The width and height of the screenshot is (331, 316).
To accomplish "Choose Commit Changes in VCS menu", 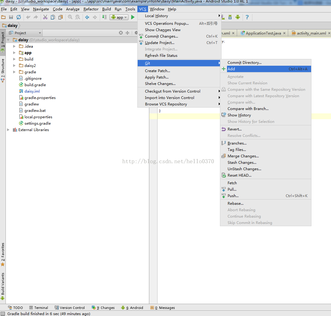I will (x=180, y=36).
